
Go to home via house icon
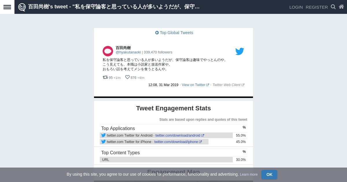(341, 7)
